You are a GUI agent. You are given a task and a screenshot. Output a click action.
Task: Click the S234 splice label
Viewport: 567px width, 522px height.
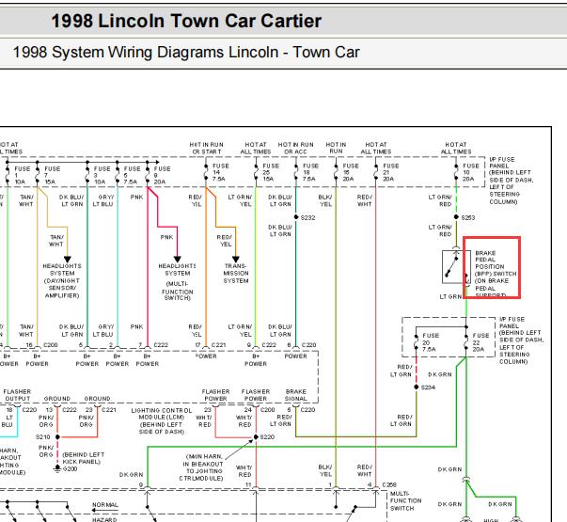click(428, 388)
